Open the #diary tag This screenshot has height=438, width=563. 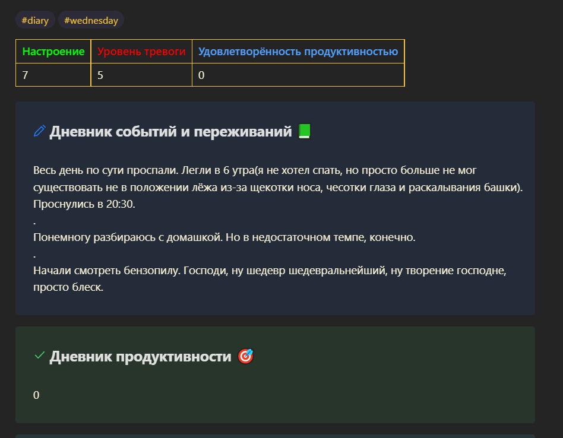[35, 20]
